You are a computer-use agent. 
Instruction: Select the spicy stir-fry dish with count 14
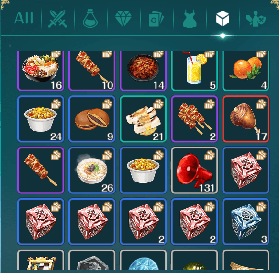[x=143, y=71]
